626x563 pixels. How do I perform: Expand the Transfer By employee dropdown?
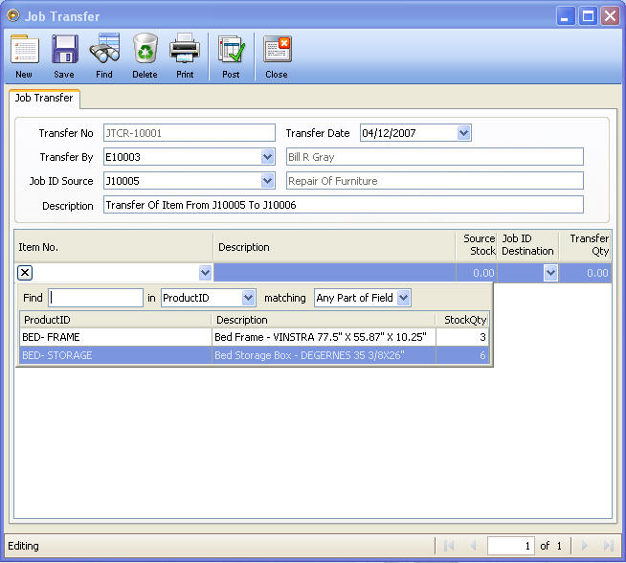tap(267, 156)
